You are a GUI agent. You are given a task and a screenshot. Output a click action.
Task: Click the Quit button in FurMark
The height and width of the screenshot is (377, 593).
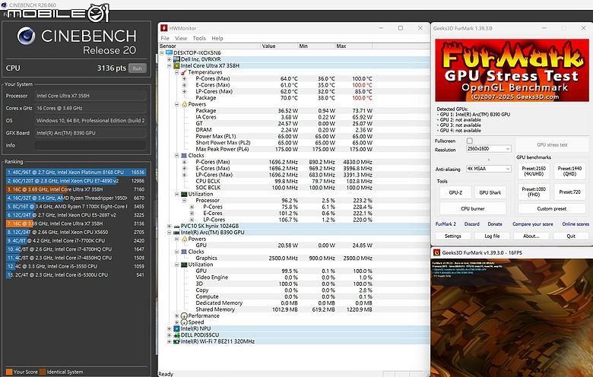(x=571, y=236)
